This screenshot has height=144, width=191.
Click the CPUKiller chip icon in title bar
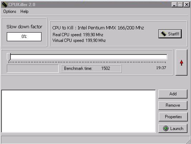tap(4, 5)
